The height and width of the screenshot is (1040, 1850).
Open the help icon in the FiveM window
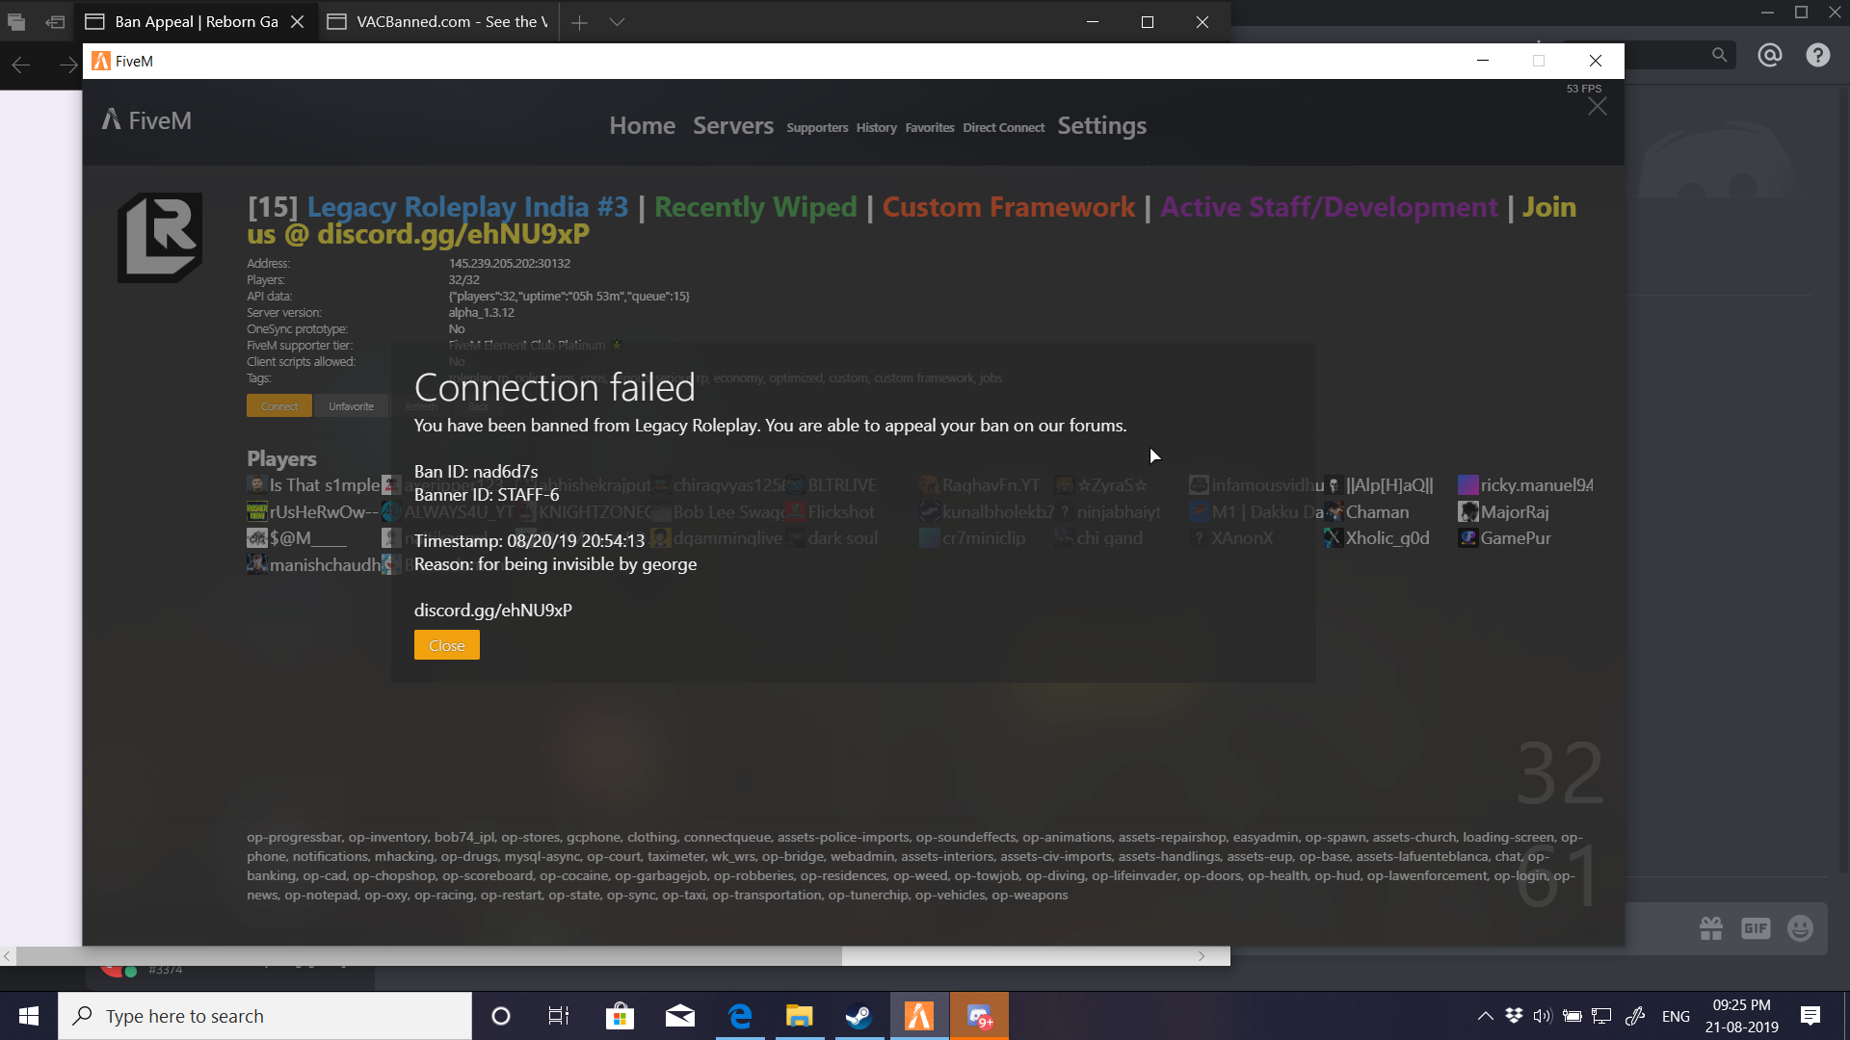click(x=1819, y=55)
